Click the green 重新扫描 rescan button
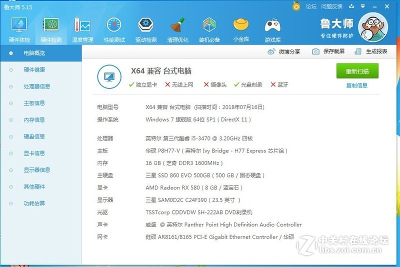The image size is (400, 267). [x=357, y=71]
